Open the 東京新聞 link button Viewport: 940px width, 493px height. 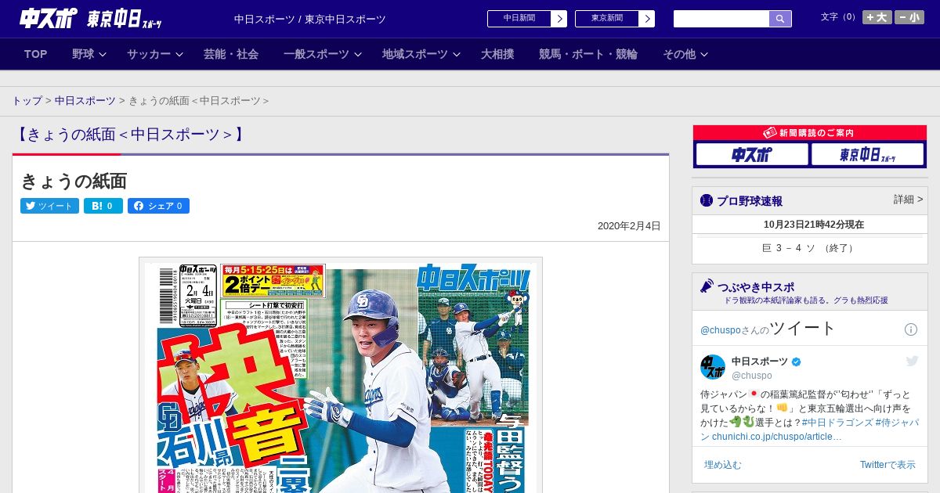pyautogui.click(x=606, y=19)
